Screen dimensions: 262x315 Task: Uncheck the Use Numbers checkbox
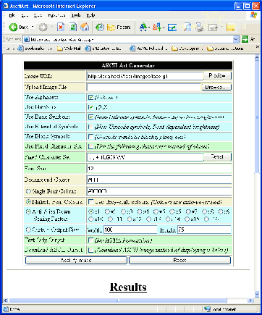coord(90,107)
